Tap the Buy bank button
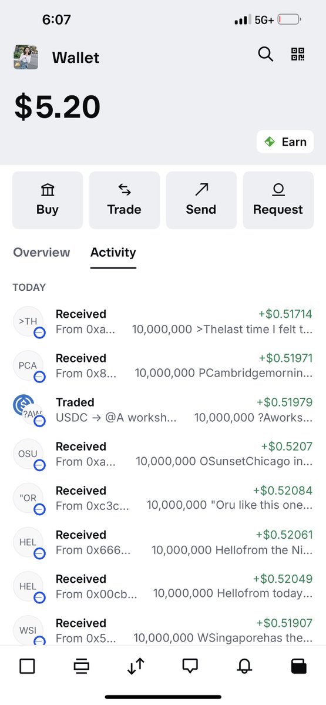This screenshot has height=705, width=326. point(48,200)
